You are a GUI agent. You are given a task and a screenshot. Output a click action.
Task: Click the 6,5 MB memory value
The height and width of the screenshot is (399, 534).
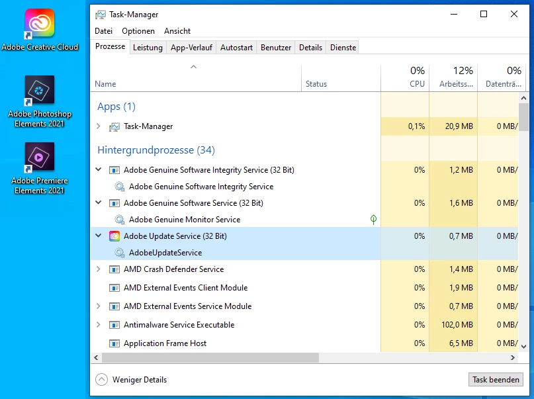point(461,343)
